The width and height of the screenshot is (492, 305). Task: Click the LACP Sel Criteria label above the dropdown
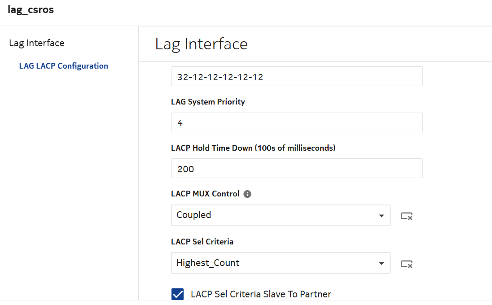tap(202, 241)
